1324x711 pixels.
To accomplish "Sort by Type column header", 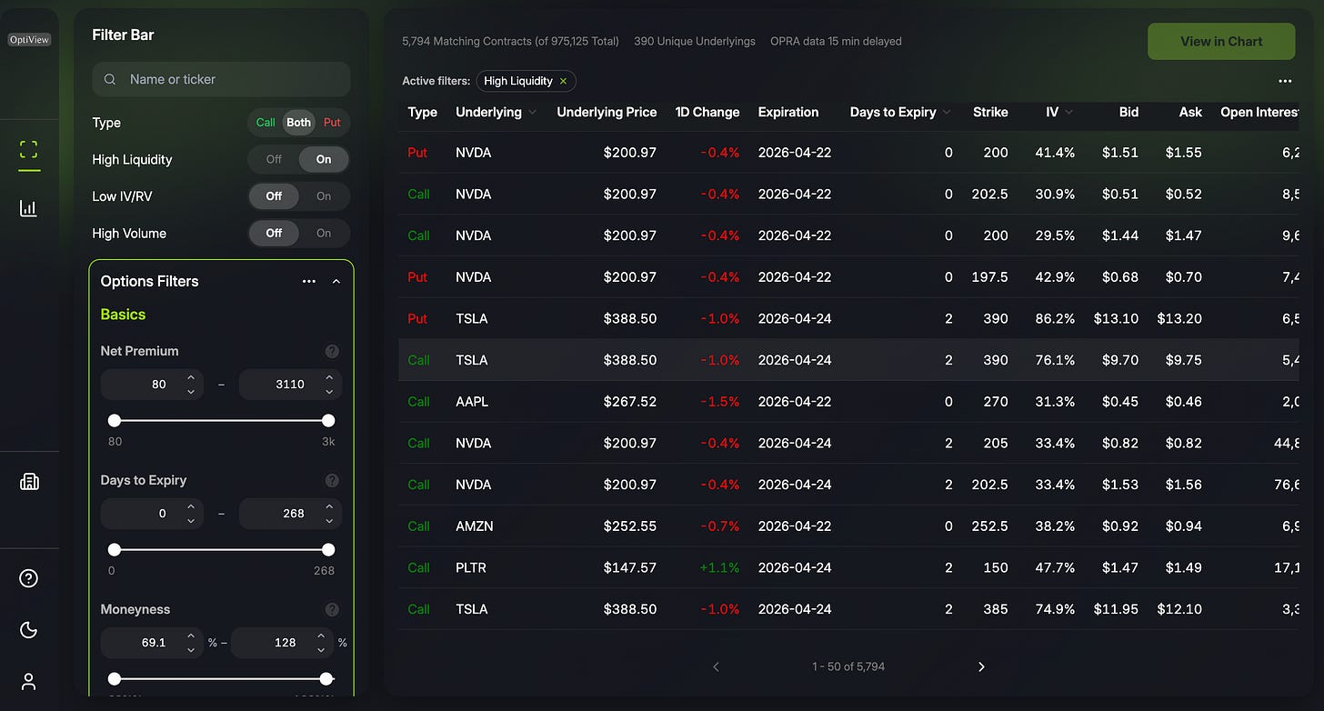I will point(423,112).
